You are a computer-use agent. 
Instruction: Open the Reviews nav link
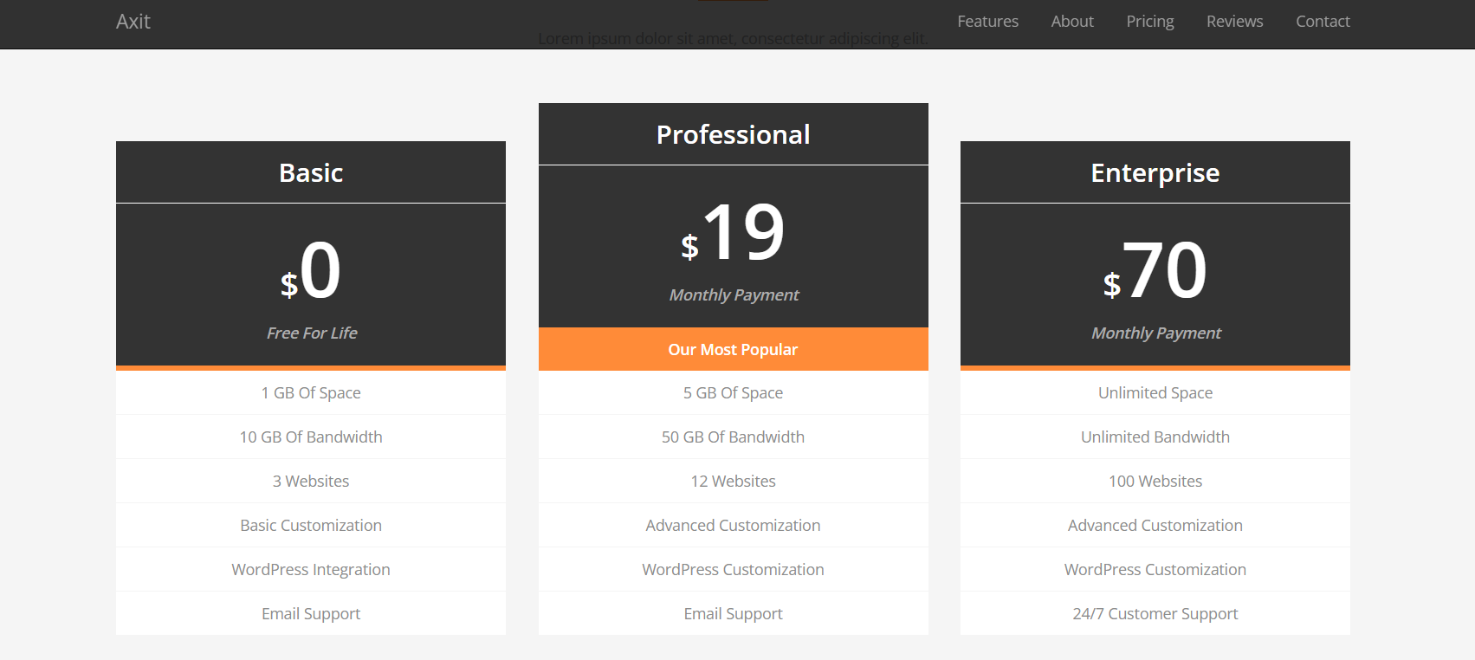[1234, 22]
